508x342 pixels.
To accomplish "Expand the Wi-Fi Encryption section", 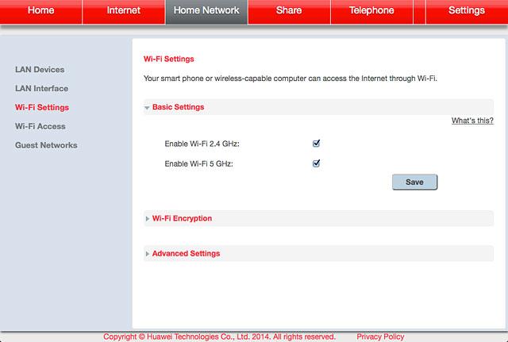I will [x=318, y=218].
